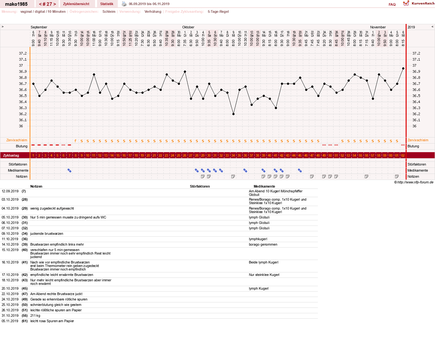Click the left Zervixschleim row label

[x=17, y=140]
